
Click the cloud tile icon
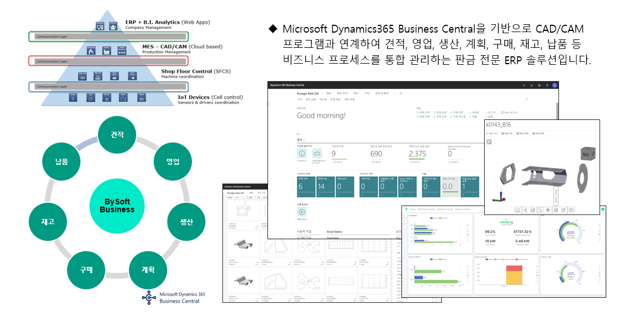coord(317,153)
